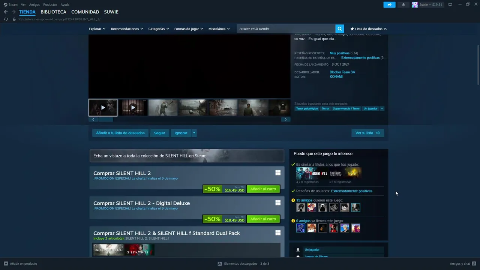Open the Amigos y chat icon
The width and height of the screenshot is (480, 270).
coord(474,264)
